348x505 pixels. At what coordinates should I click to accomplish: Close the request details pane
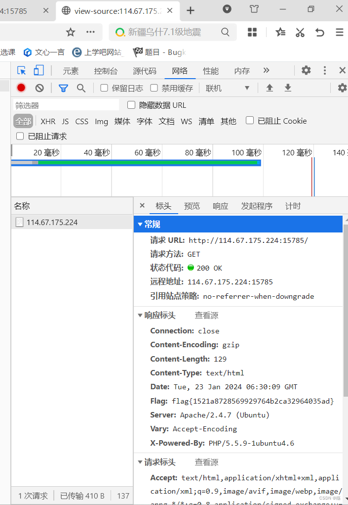click(142, 205)
